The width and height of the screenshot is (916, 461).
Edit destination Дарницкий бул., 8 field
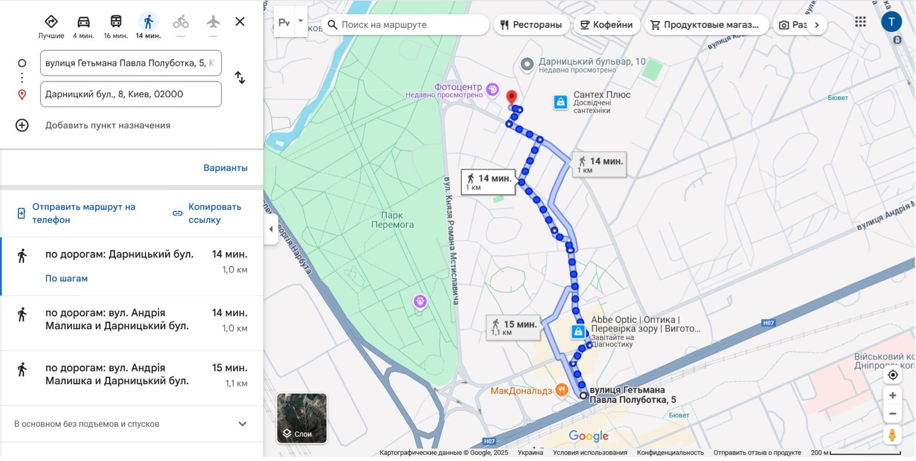coord(131,94)
